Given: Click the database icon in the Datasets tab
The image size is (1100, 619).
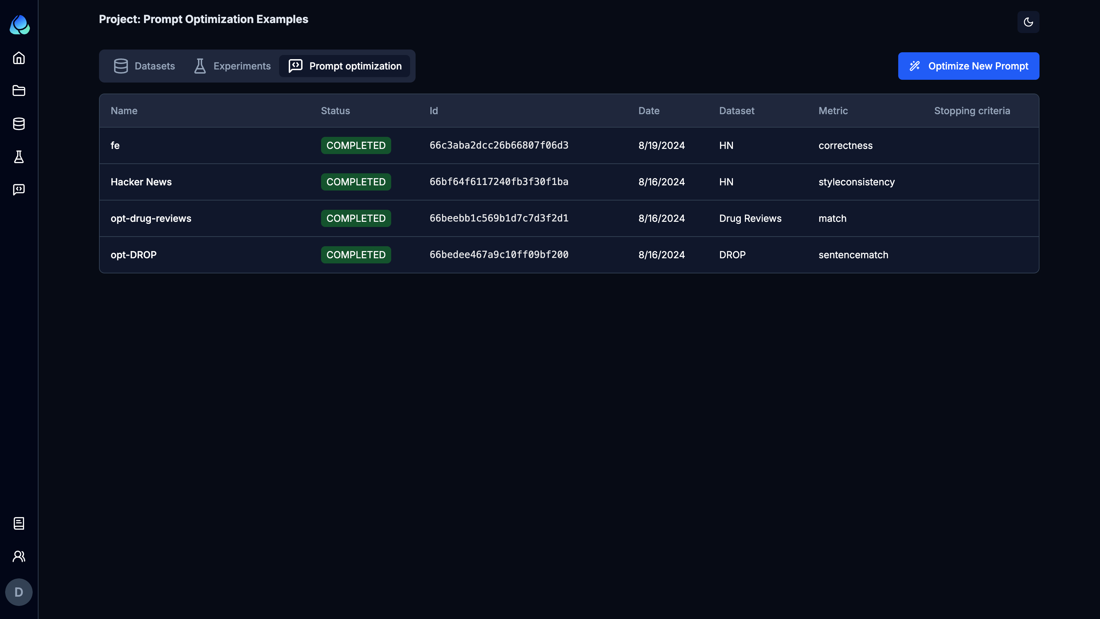Looking at the screenshot, I should pyautogui.click(x=121, y=66).
